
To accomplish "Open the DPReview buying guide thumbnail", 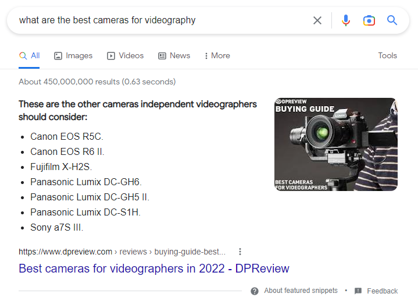I will [x=336, y=144].
